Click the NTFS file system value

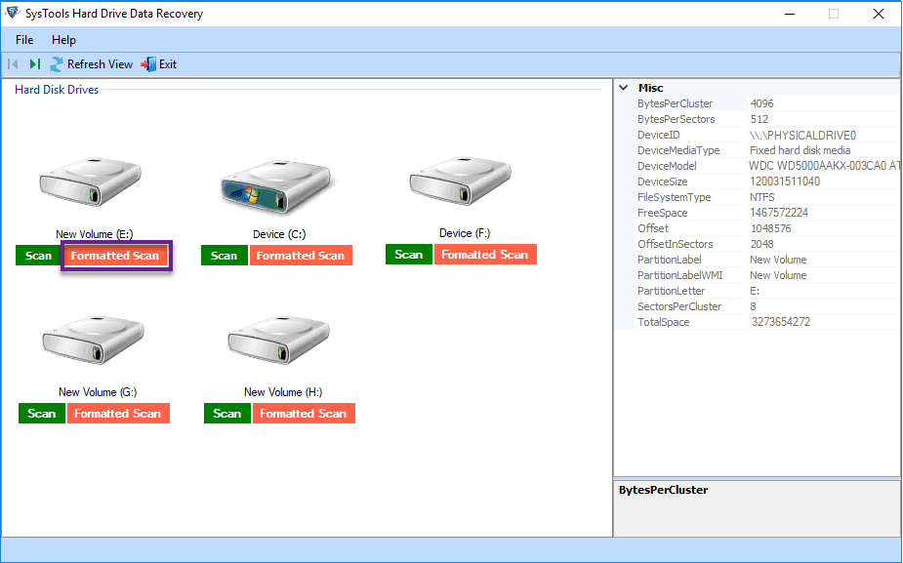pyautogui.click(x=761, y=197)
